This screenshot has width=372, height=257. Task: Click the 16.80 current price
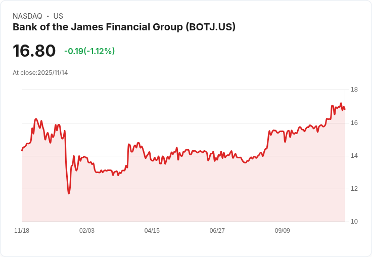click(x=34, y=51)
